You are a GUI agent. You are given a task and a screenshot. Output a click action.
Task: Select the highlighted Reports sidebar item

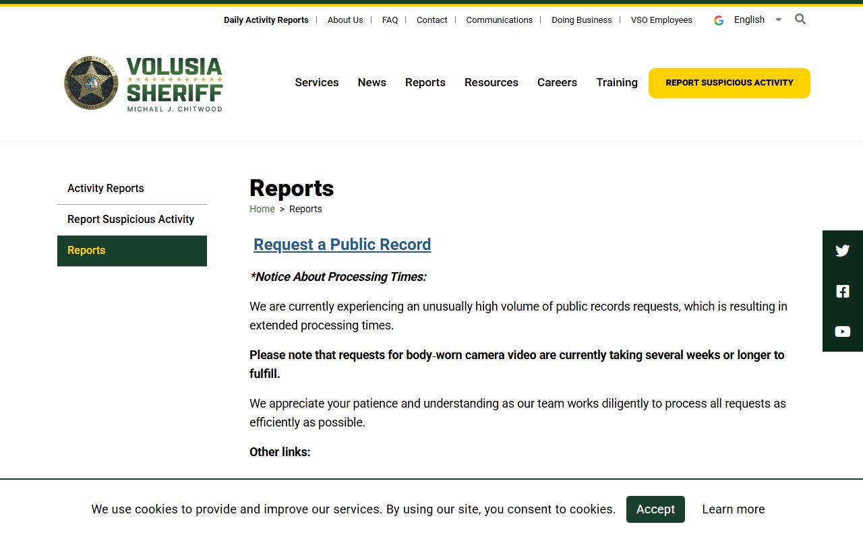pos(132,251)
